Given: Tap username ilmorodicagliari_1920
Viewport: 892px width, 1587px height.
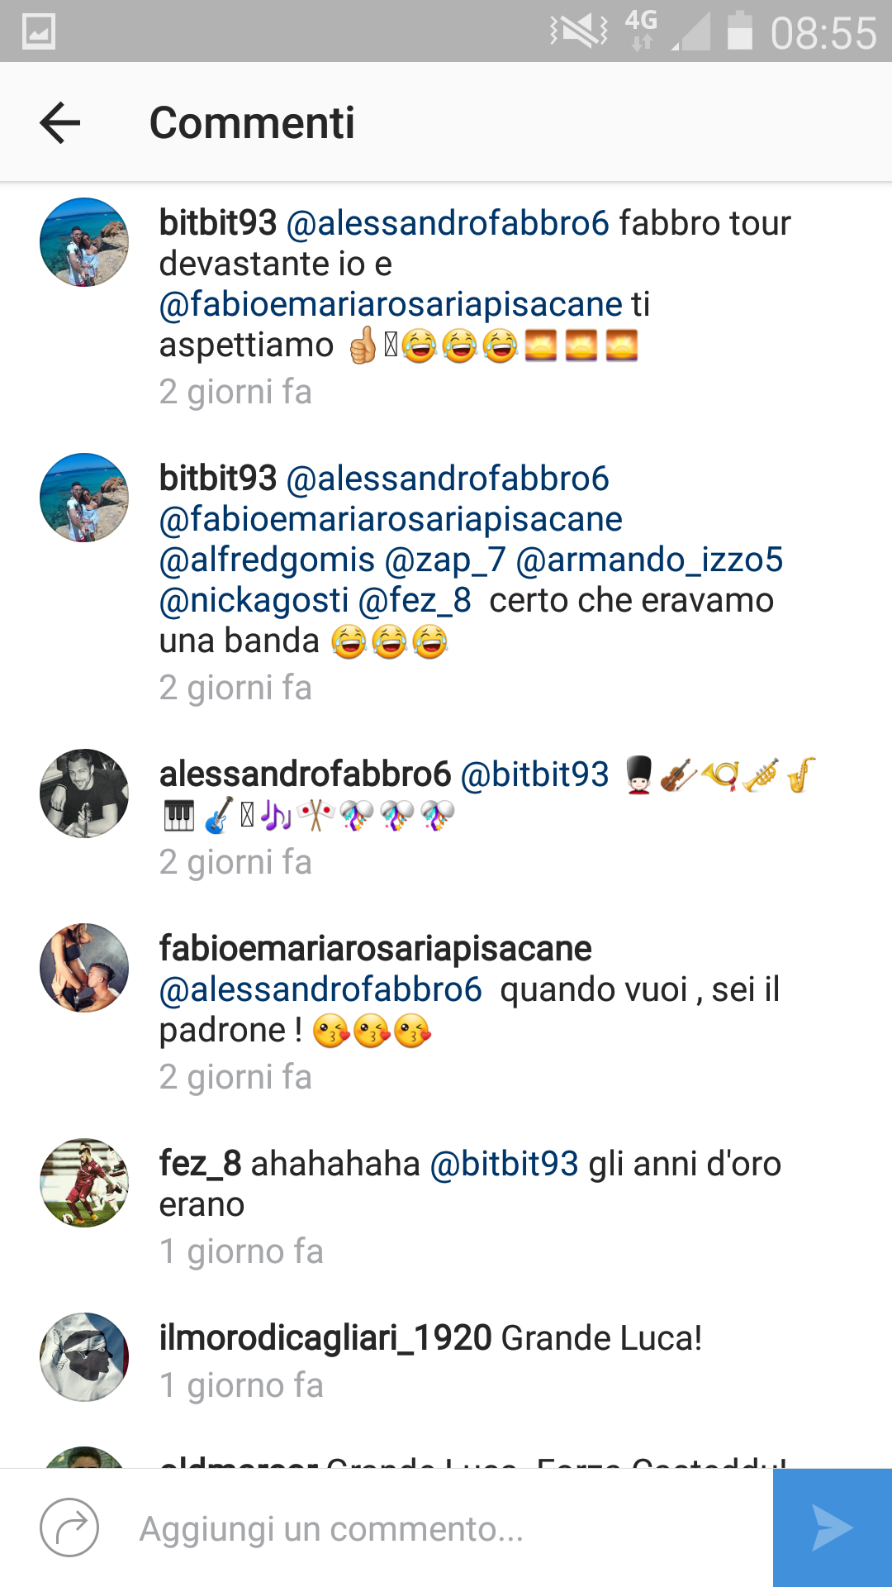Looking at the screenshot, I should [x=325, y=1337].
